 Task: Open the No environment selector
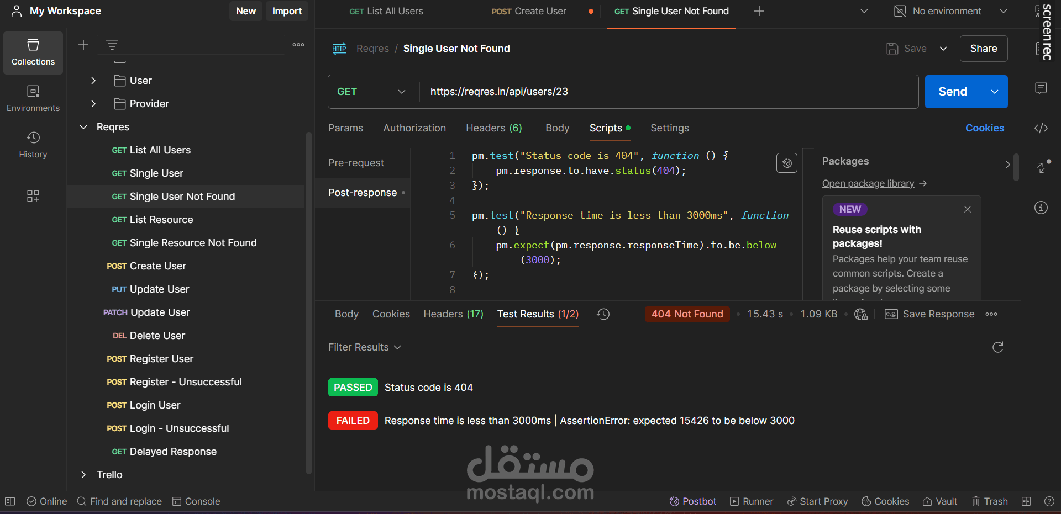950,11
